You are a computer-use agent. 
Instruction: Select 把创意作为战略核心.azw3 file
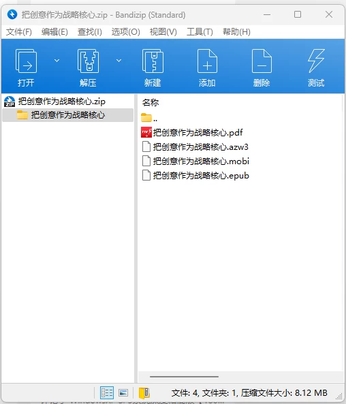pyautogui.click(x=201, y=147)
